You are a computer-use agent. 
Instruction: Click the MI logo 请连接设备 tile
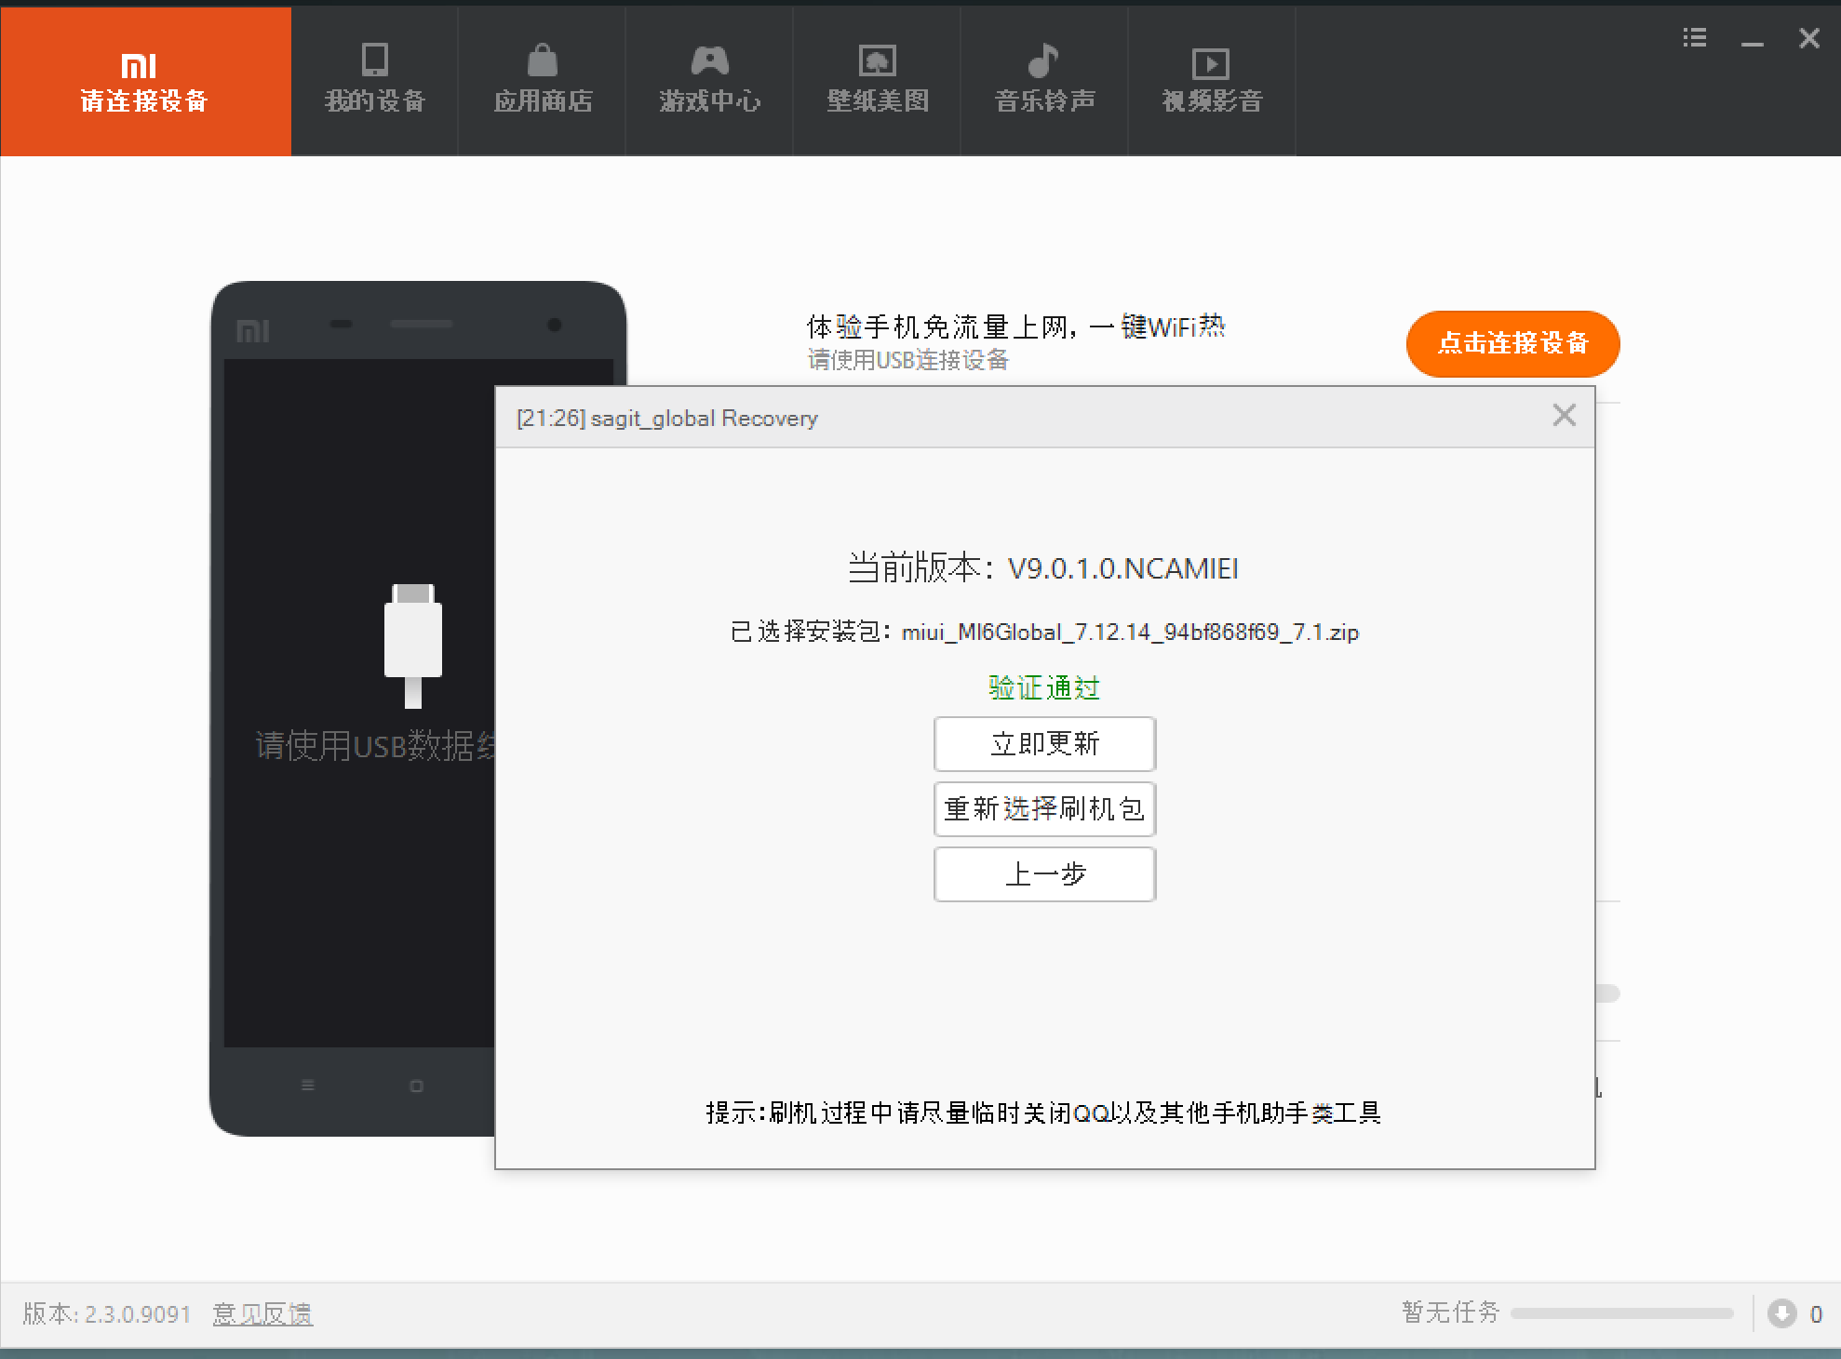click(145, 82)
